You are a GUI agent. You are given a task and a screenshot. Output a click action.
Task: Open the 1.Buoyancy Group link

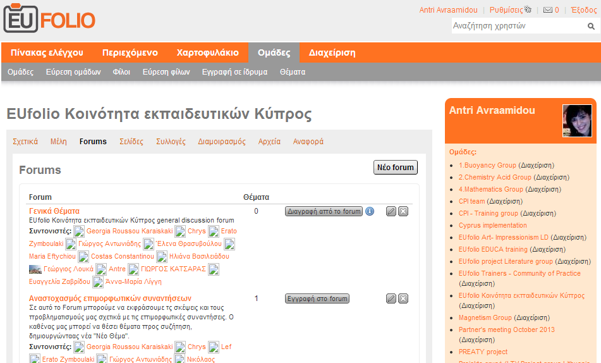coord(487,166)
